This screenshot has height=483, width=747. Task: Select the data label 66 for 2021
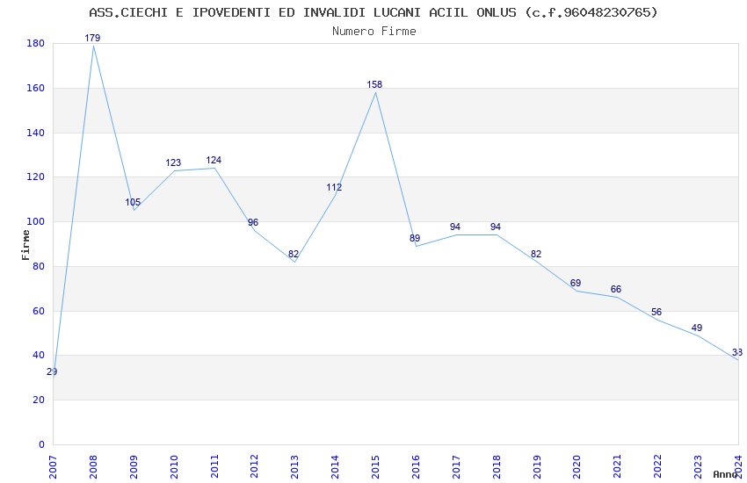pos(616,289)
